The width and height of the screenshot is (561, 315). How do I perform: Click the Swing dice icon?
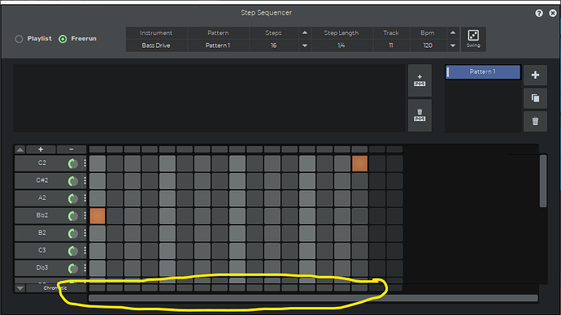[473, 39]
